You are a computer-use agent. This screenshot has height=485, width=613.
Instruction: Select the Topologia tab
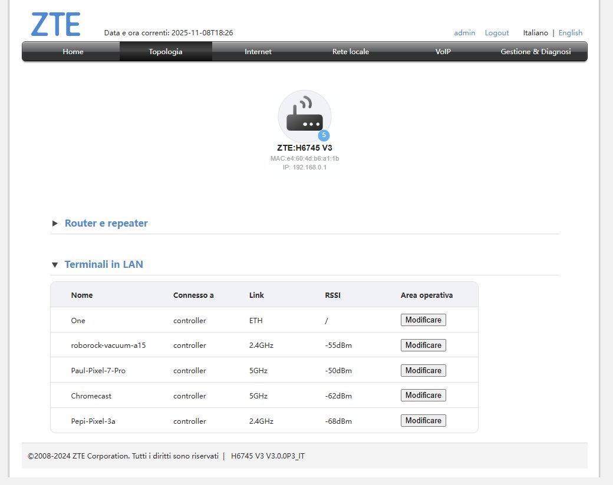point(166,52)
